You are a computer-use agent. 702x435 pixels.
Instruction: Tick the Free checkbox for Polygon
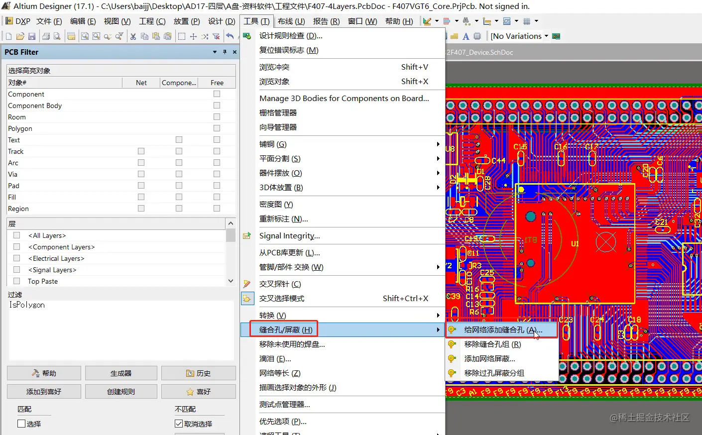pyautogui.click(x=217, y=128)
